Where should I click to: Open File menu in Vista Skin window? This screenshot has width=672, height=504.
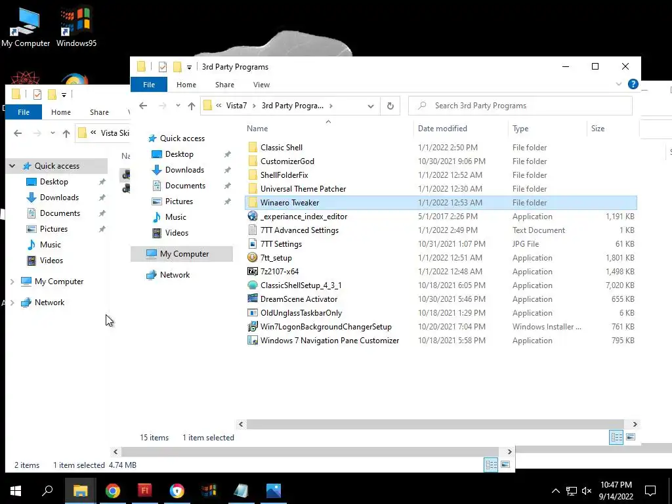pyautogui.click(x=24, y=112)
